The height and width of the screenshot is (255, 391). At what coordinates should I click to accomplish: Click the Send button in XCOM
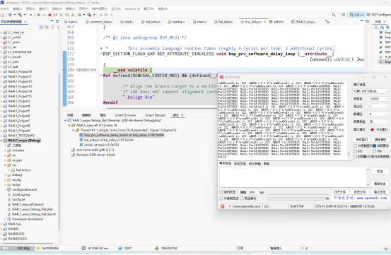(380, 172)
